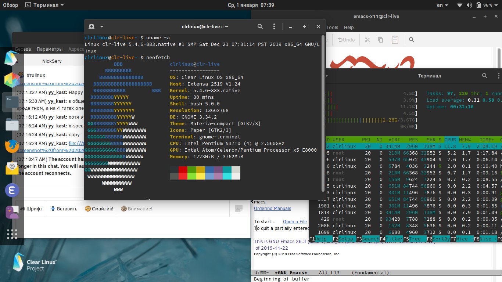Click 'Load average' text in htop

click(445, 100)
